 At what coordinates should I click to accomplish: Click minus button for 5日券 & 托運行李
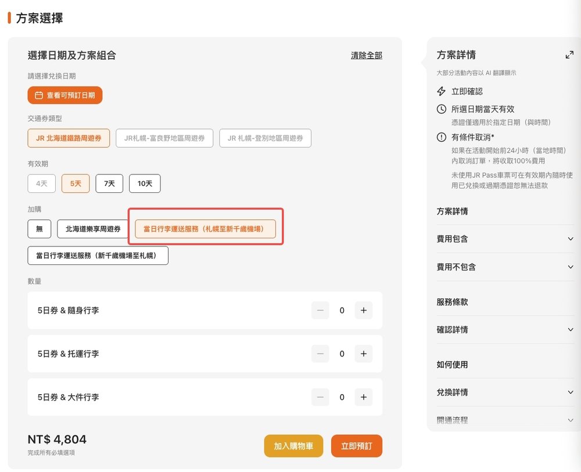pos(320,353)
